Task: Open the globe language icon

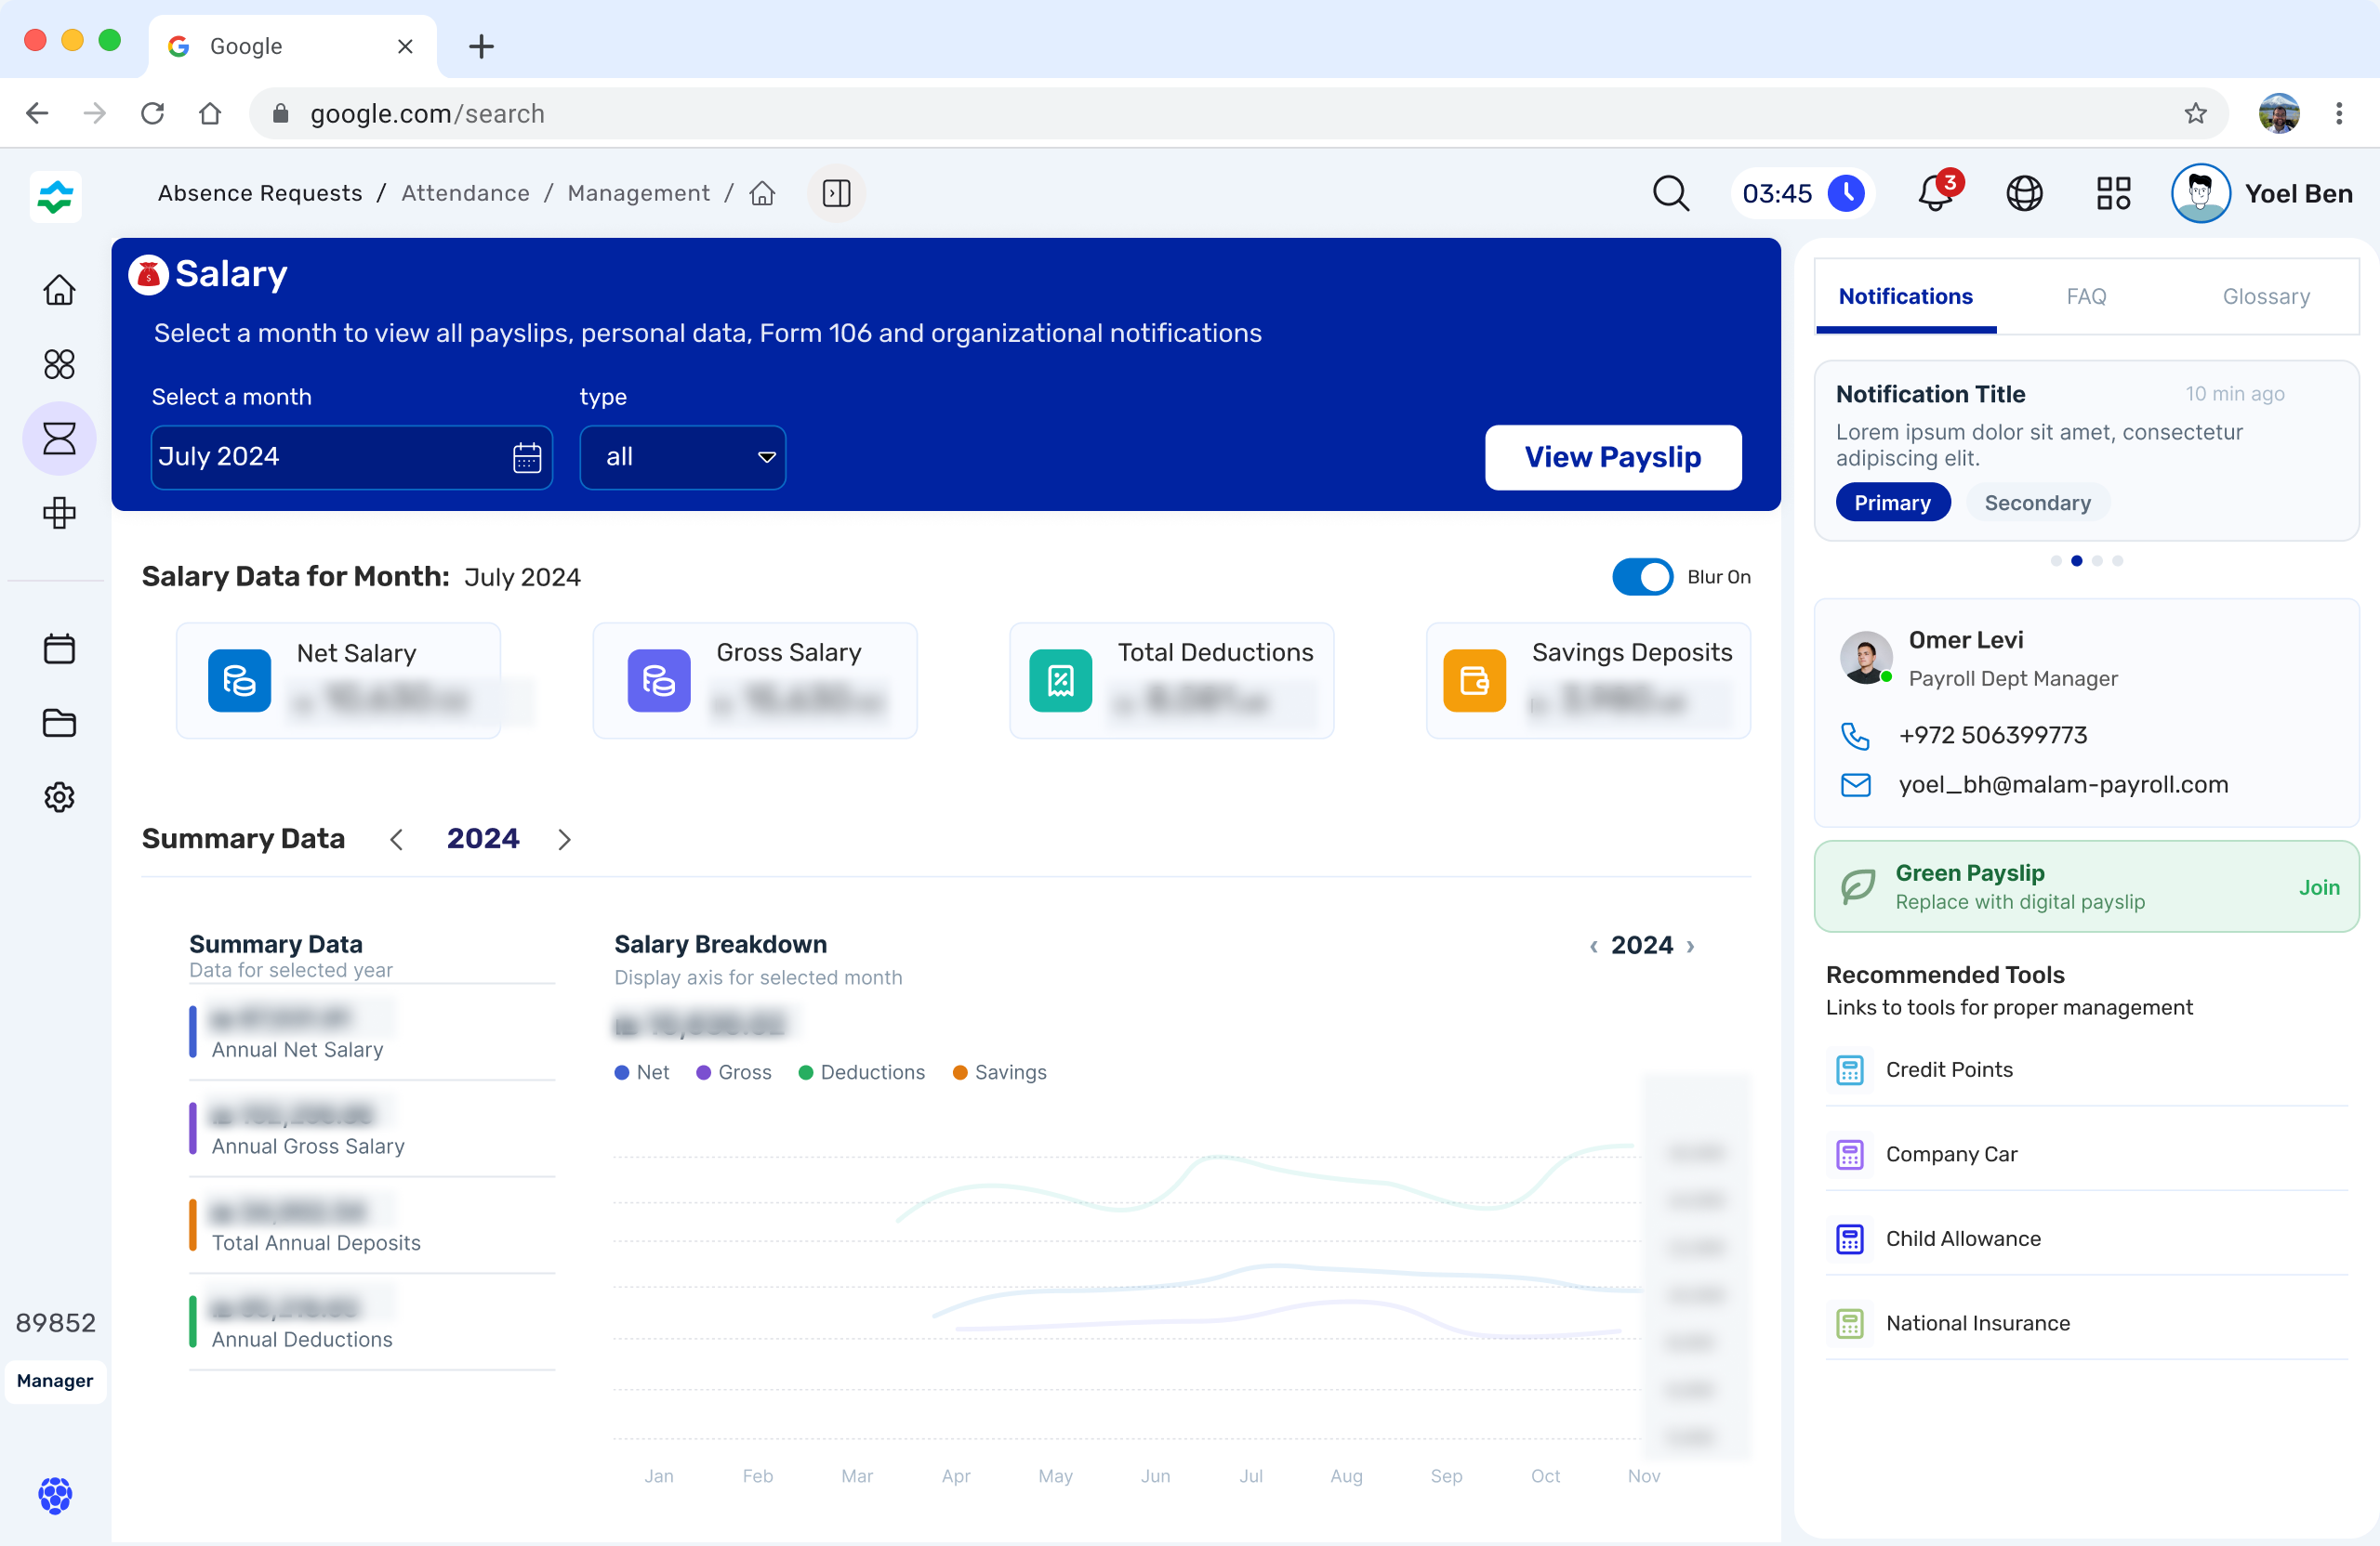Action: coord(2024,193)
